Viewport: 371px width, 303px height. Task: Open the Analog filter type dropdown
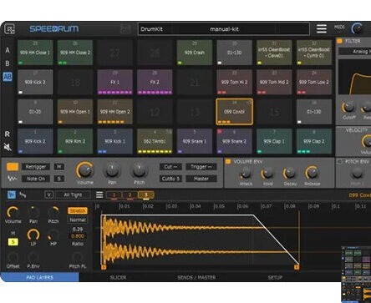[354, 52]
